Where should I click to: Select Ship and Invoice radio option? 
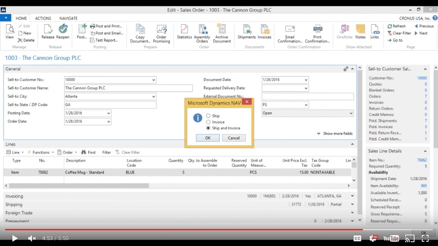208,128
